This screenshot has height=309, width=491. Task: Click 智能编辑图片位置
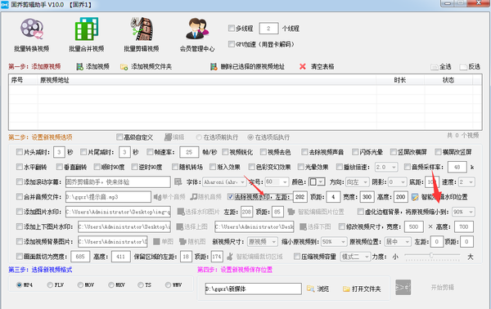pos(316,212)
